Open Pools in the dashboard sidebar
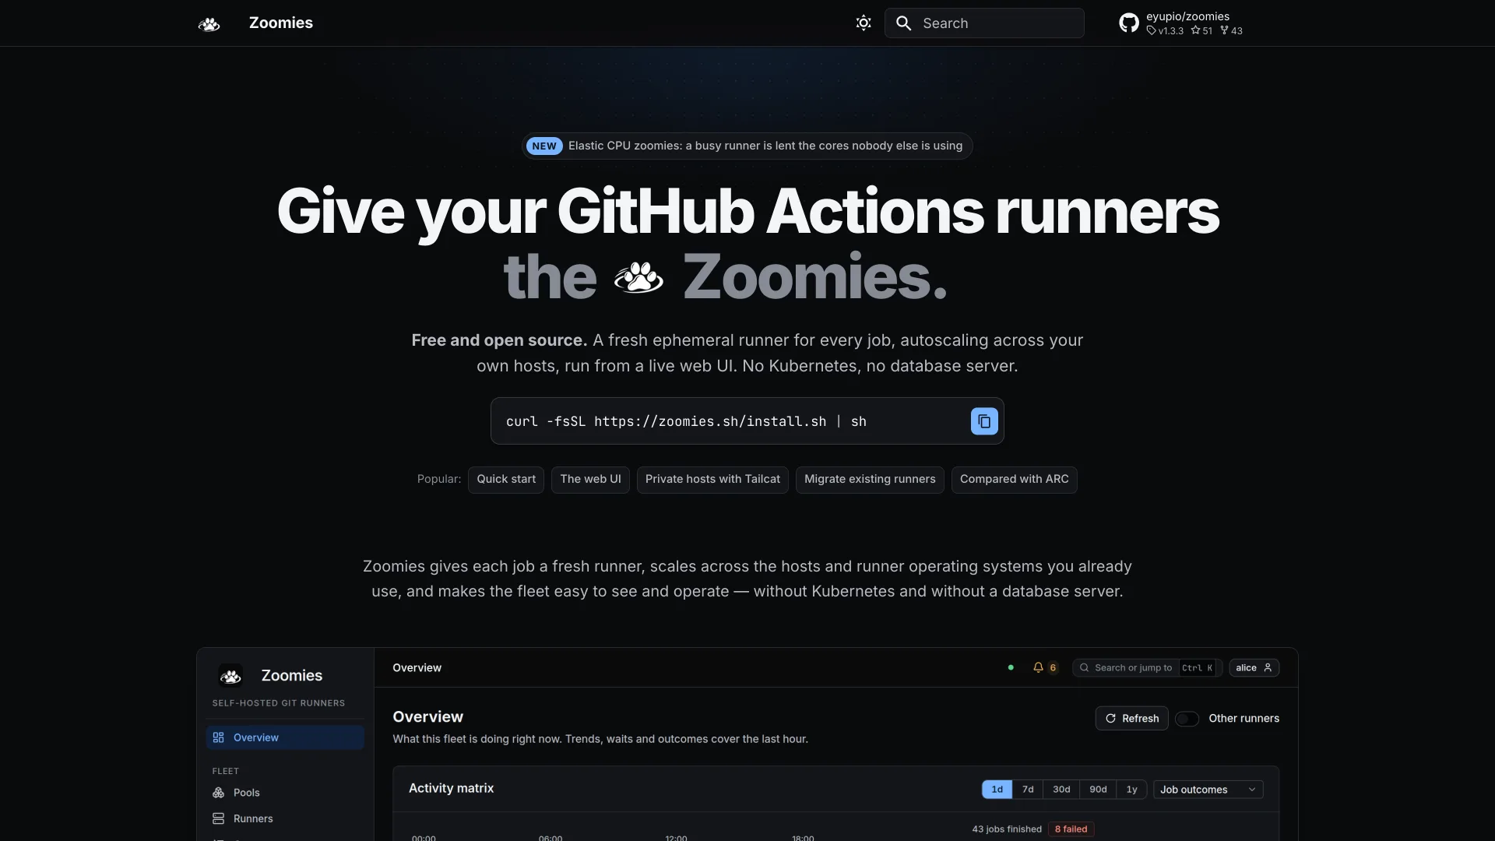 click(285, 793)
